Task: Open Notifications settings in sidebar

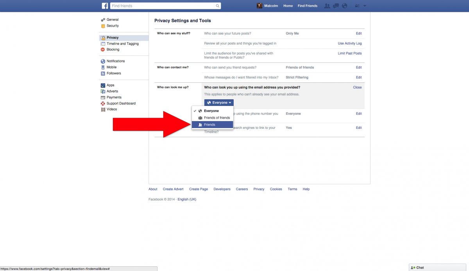Action: (x=116, y=61)
